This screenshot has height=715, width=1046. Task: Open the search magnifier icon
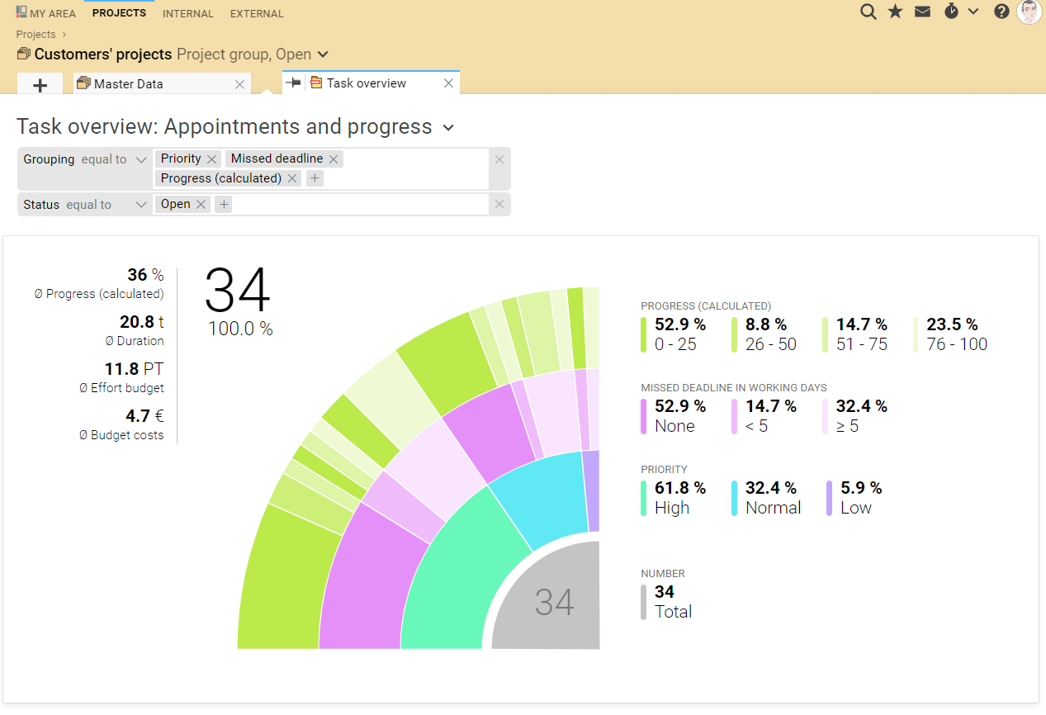(868, 12)
